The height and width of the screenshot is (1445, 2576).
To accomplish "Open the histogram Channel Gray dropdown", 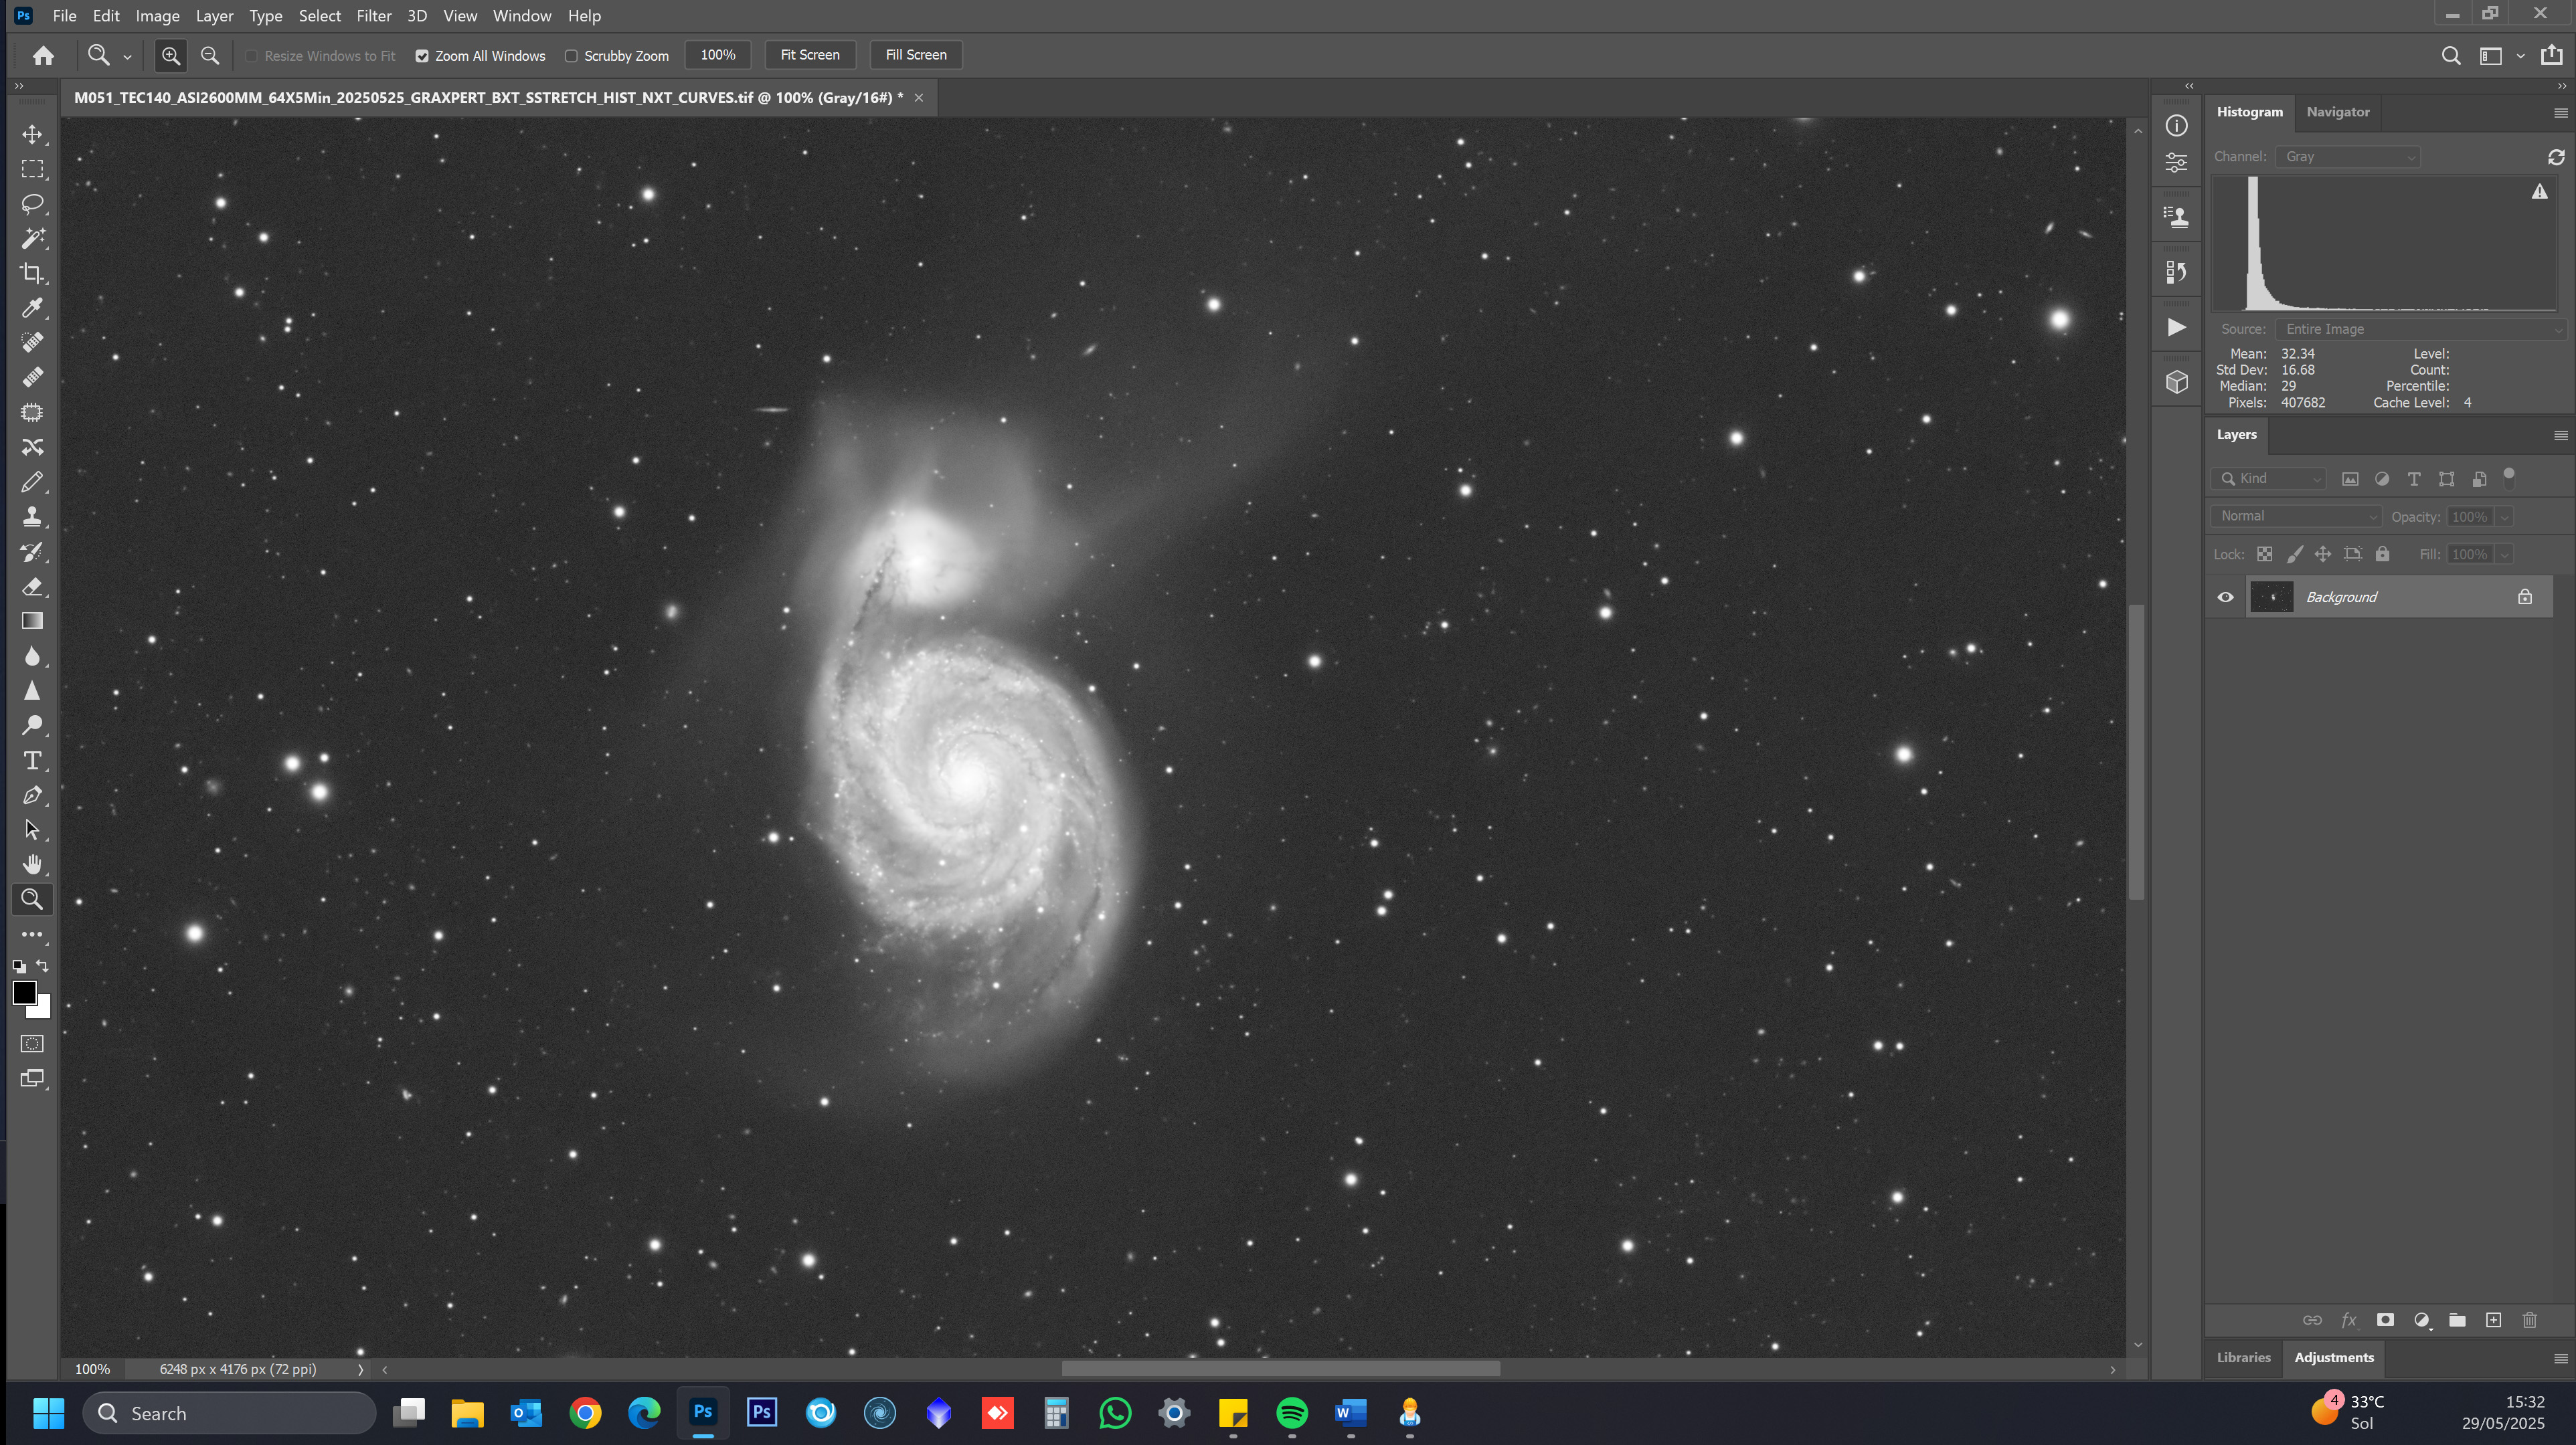I will (2347, 157).
